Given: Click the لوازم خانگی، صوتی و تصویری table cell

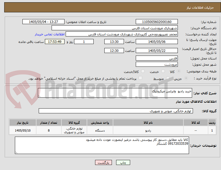Looking at the screenshot, I should (74, 130).
